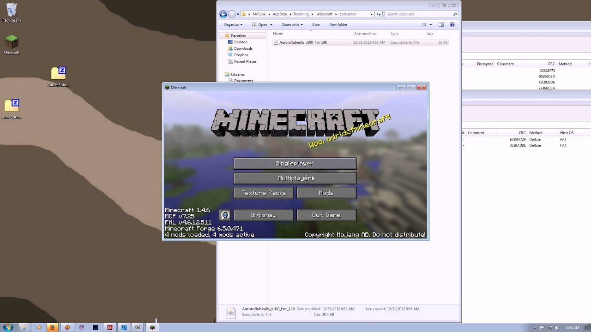Click the clock showing 5:36 AM
Viewport: 591px width, 332px height.
(573, 327)
